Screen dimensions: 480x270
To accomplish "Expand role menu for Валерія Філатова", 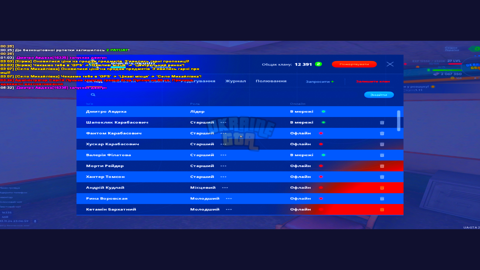I will tap(223, 155).
